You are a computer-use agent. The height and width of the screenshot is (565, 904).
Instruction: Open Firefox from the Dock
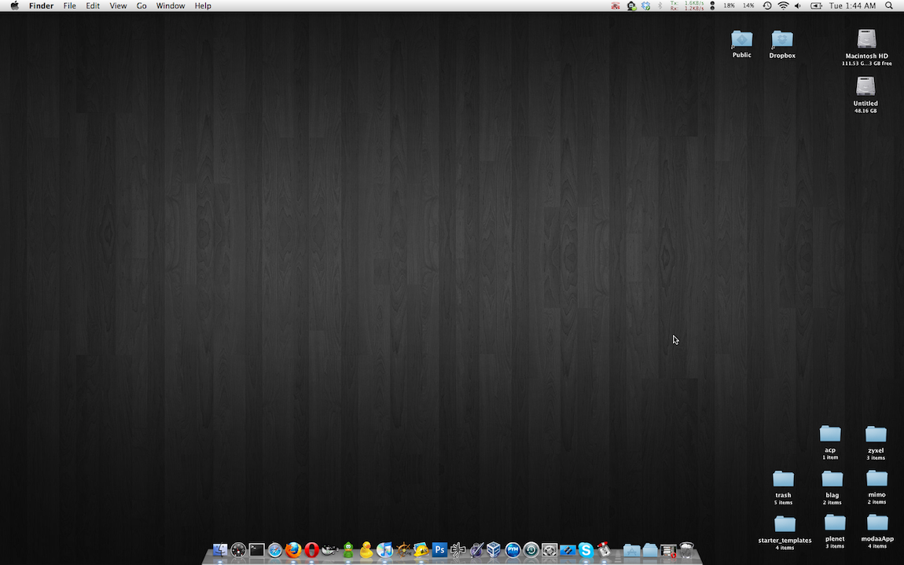click(x=293, y=550)
